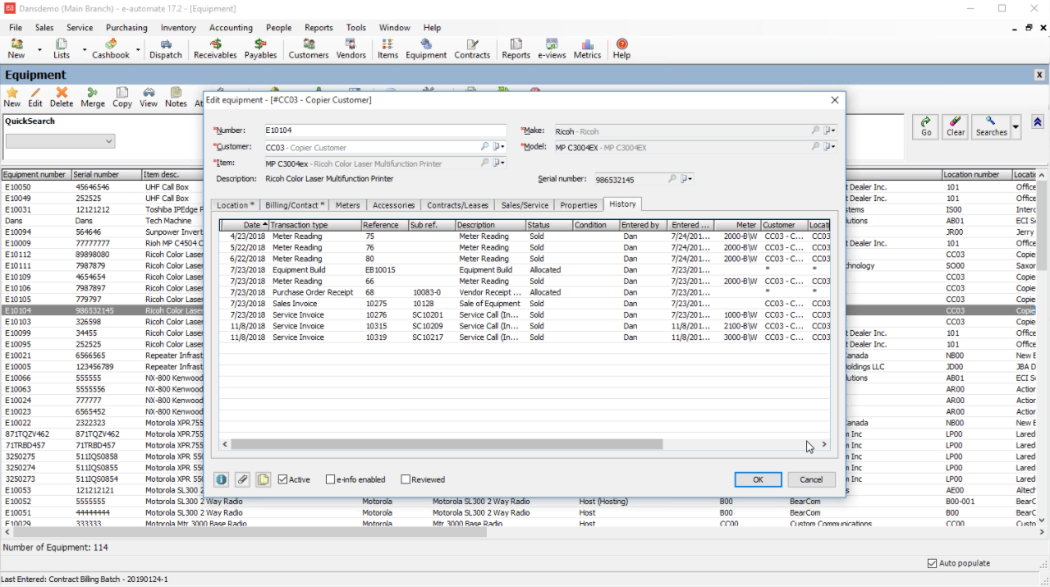Image resolution: width=1050 pixels, height=587 pixels.
Task: Click the OK button
Action: [x=758, y=479]
